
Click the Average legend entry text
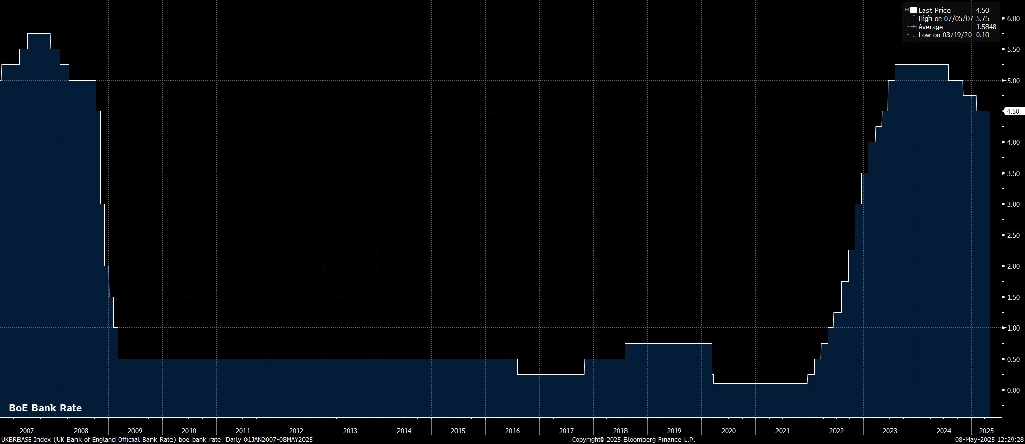[x=931, y=27]
